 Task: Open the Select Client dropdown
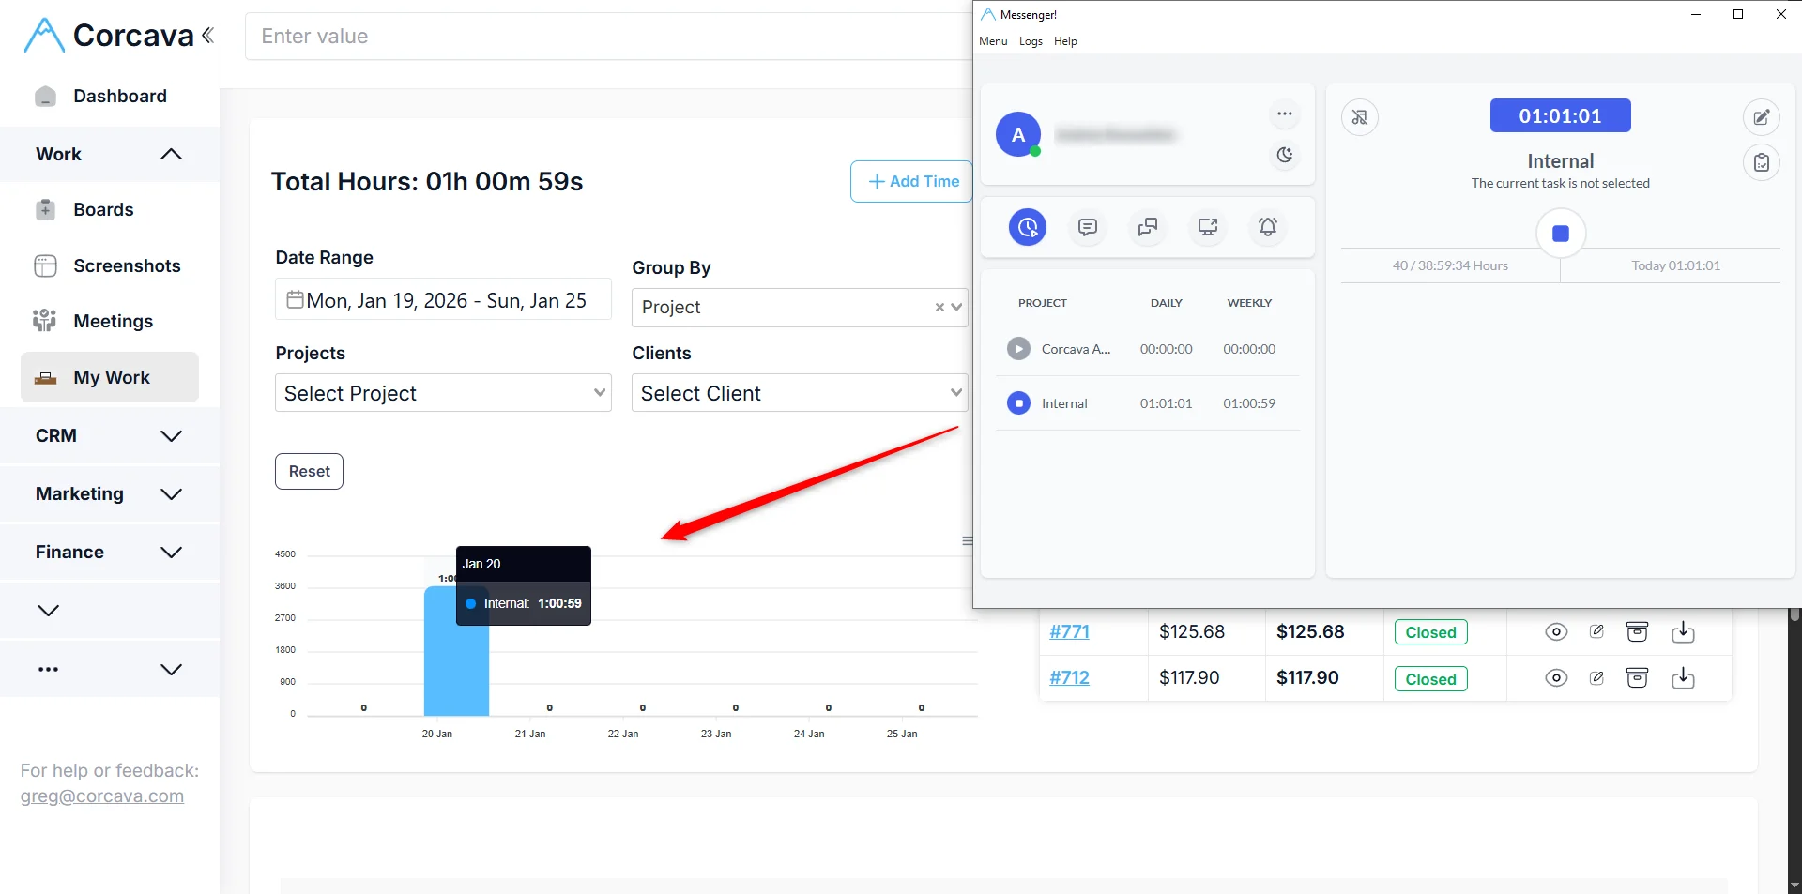click(x=799, y=393)
